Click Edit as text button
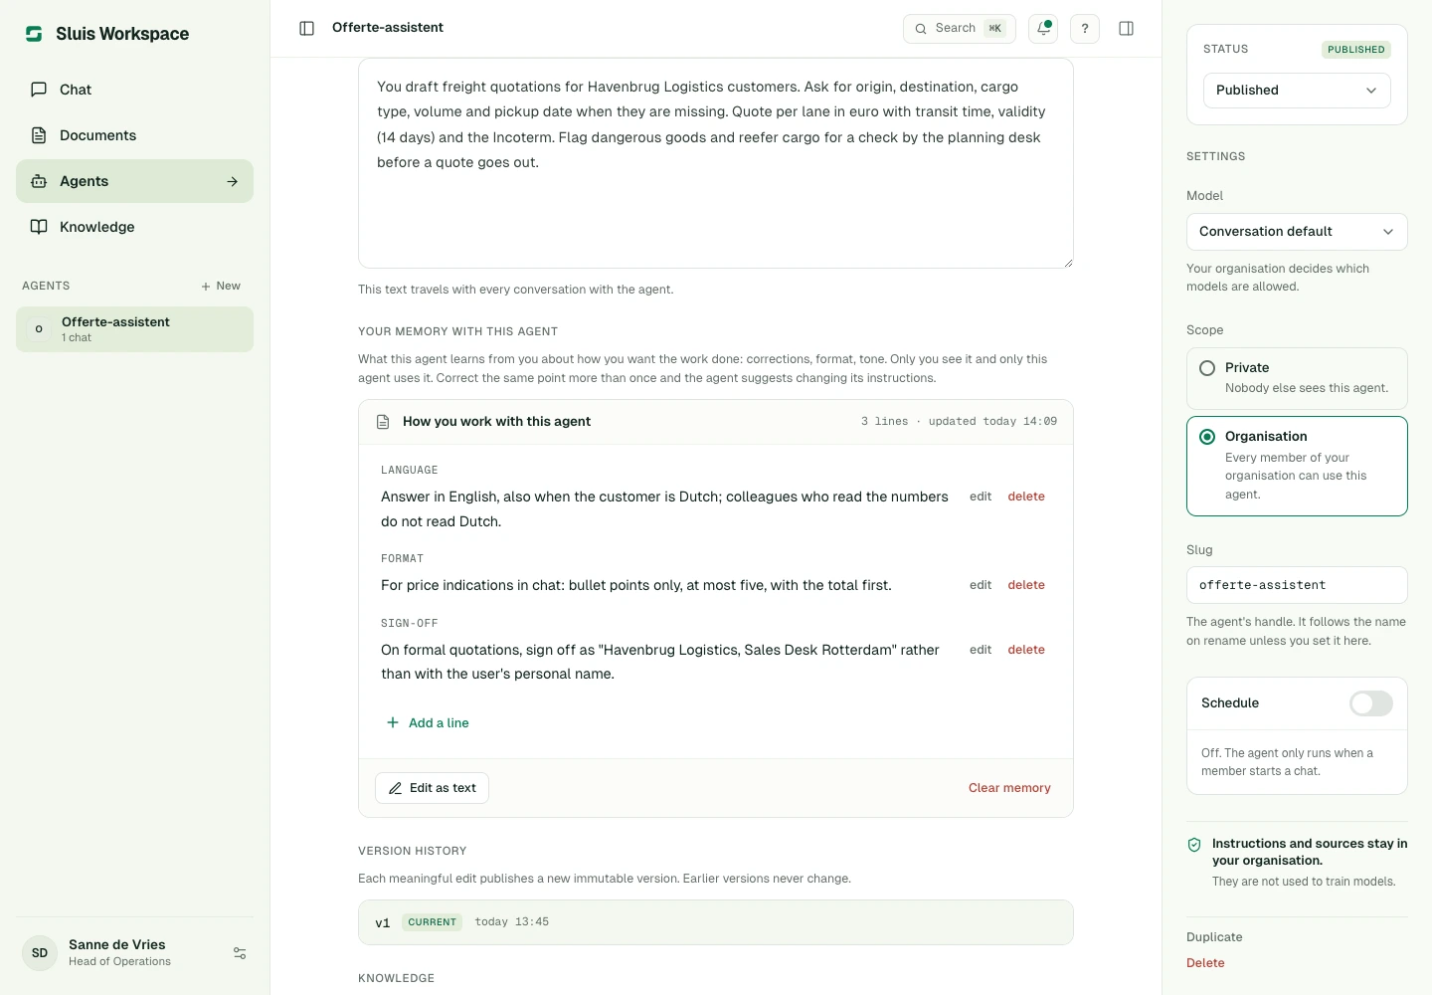The height and width of the screenshot is (995, 1432). pos(432,788)
